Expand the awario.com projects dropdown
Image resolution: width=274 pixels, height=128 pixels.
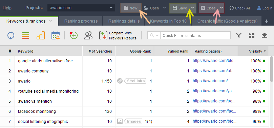coord(111,8)
